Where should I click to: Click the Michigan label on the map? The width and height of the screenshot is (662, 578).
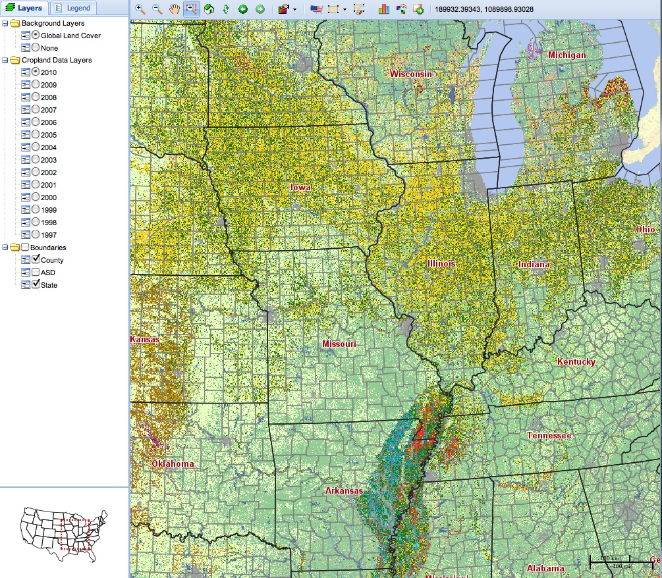[566, 55]
